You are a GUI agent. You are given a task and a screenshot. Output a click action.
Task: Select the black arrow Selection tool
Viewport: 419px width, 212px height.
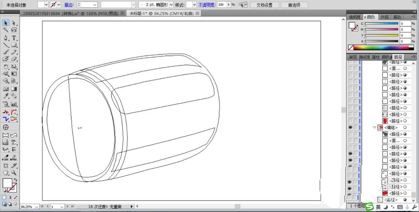(6, 23)
